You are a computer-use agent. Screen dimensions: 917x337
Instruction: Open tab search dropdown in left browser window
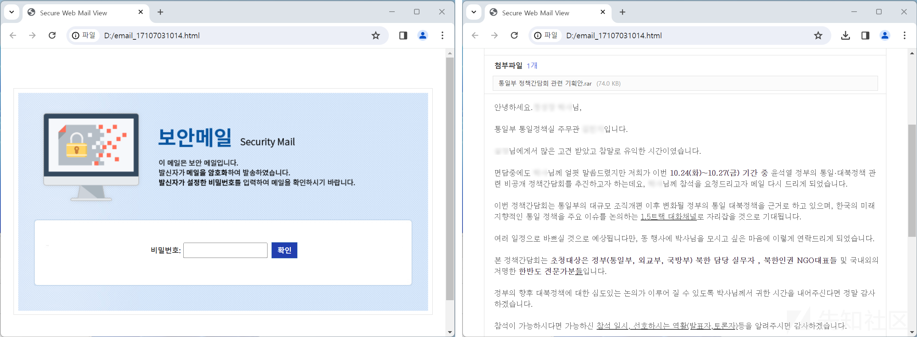click(12, 12)
